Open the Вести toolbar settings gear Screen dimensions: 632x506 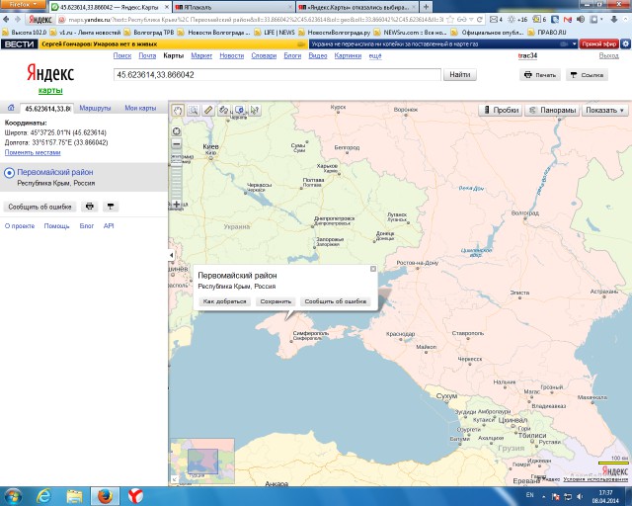pyautogui.click(x=625, y=44)
